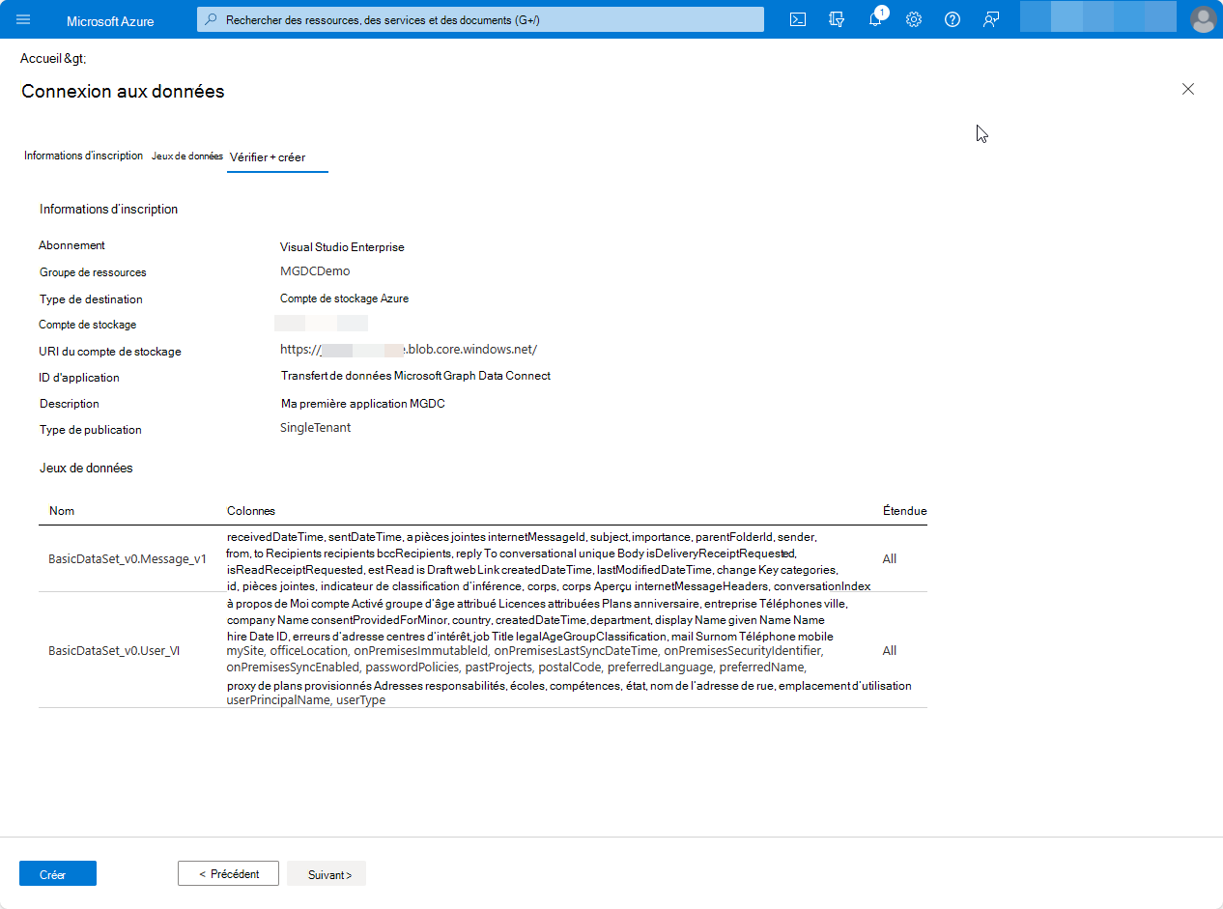This screenshot has width=1223, height=909.
Task: Click the user account avatar
Action: tap(1203, 19)
